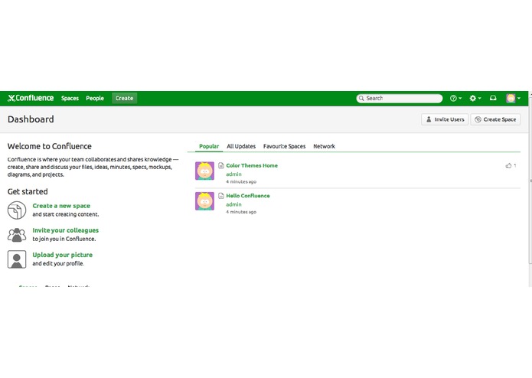Click the thumbs-up like icon
532x378 pixels.
click(508, 165)
